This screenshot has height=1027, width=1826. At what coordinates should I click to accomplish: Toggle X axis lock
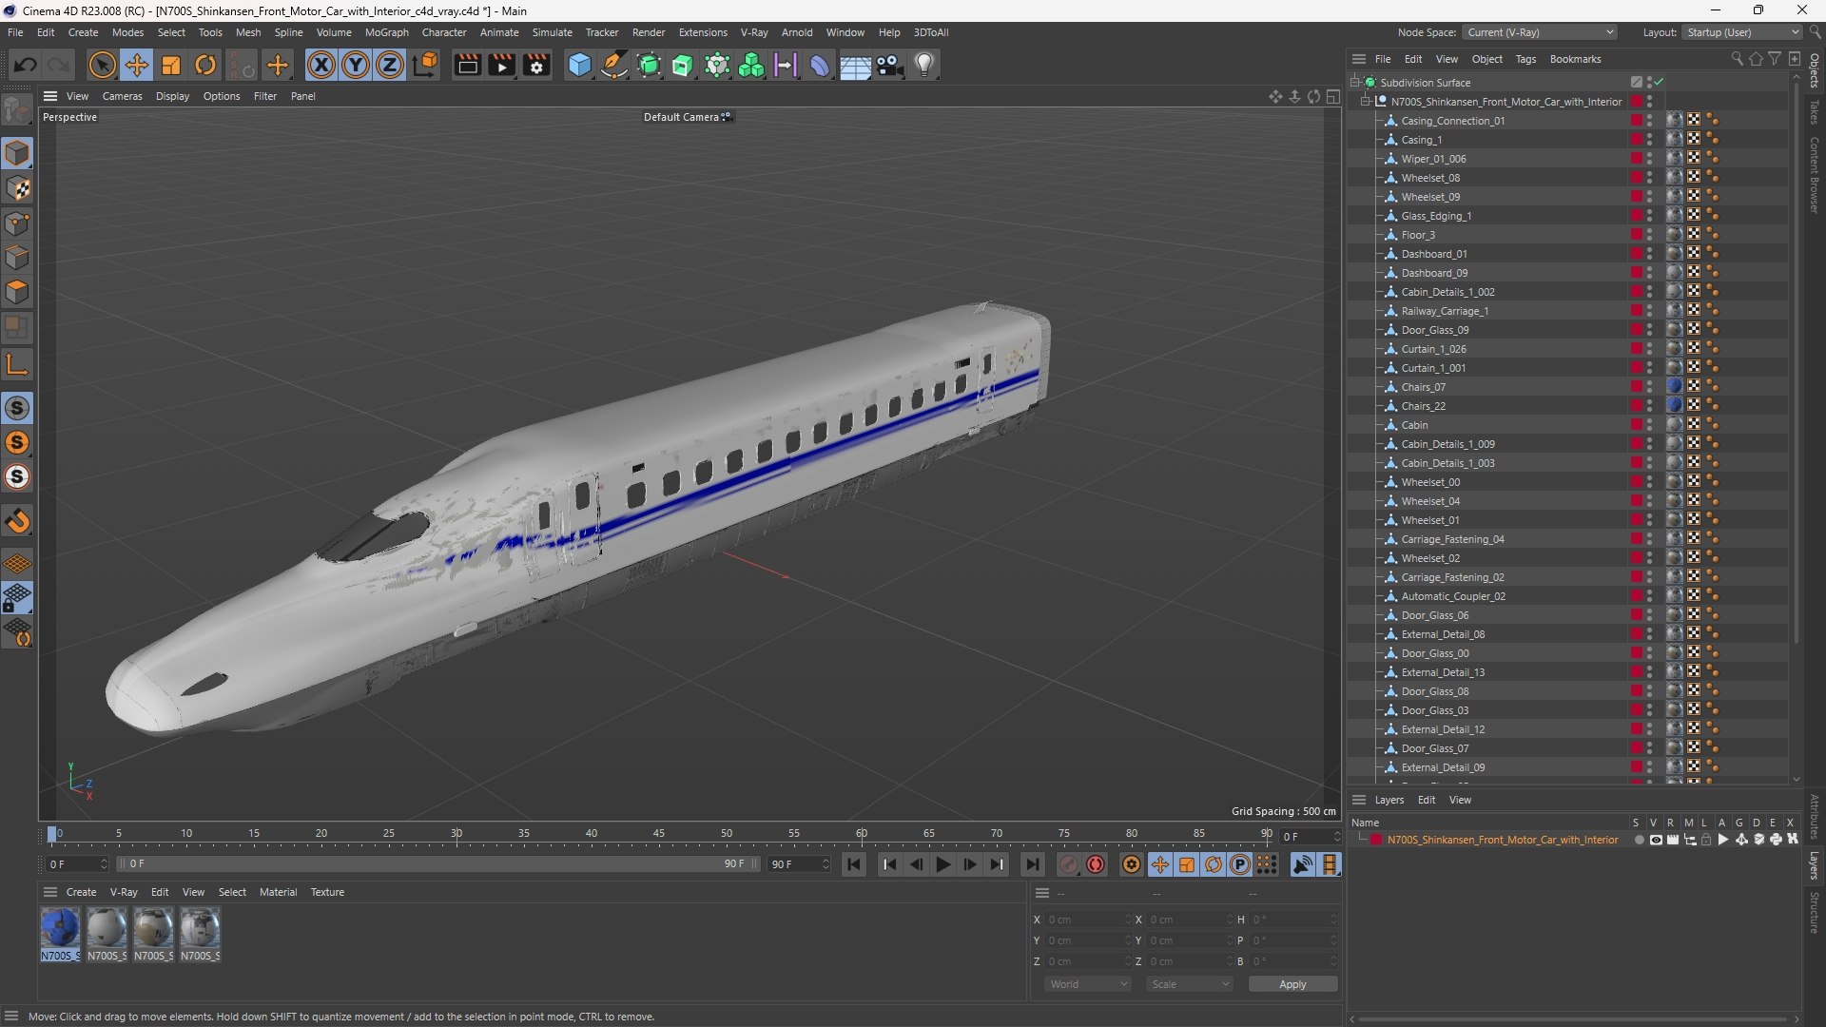[x=321, y=65]
